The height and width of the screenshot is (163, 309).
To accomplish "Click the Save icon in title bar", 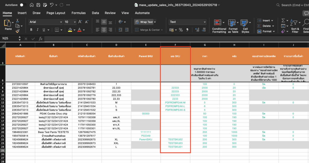I will tap(38, 5).
